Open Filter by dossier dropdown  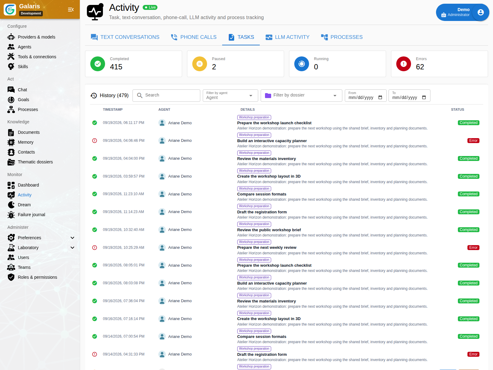click(x=301, y=96)
